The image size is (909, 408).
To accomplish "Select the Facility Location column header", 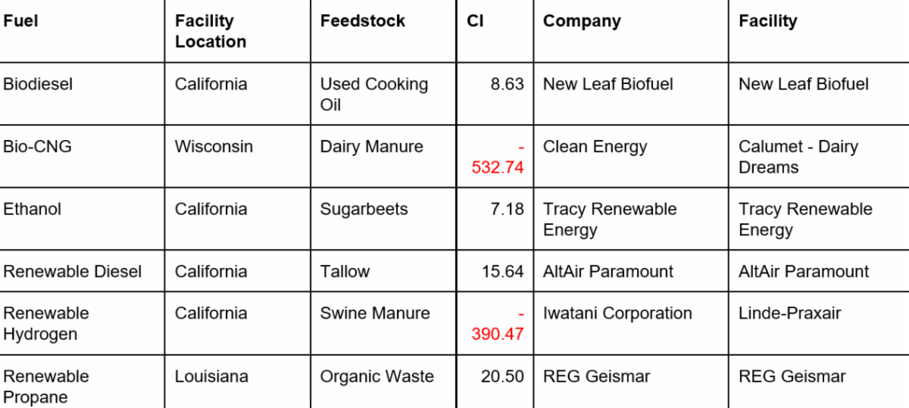I will 210,31.
